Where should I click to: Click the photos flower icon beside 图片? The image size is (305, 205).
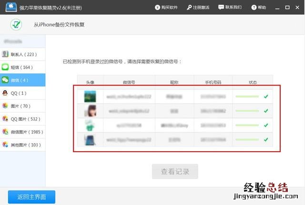[5, 106]
